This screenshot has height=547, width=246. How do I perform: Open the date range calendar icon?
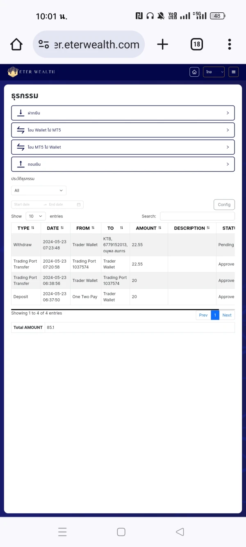79,204
